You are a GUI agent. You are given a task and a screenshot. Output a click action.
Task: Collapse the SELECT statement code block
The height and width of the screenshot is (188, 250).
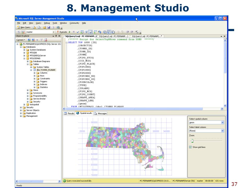coord(67,43)
